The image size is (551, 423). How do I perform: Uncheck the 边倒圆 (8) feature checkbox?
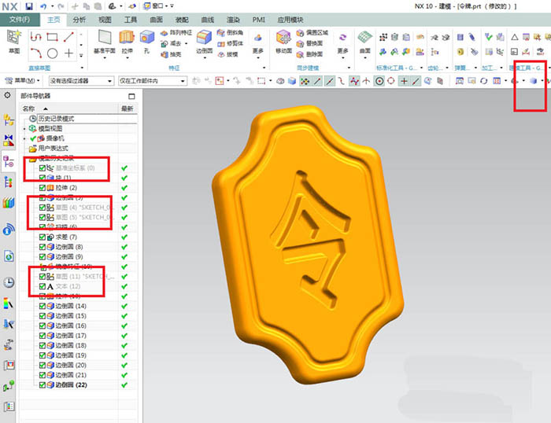coord(43,247)
